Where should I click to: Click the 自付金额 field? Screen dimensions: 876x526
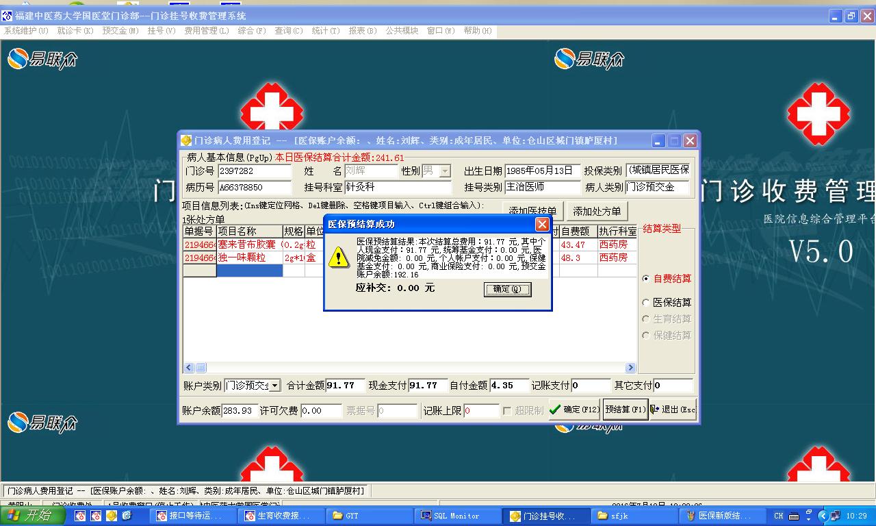click(x=509, y=386)
